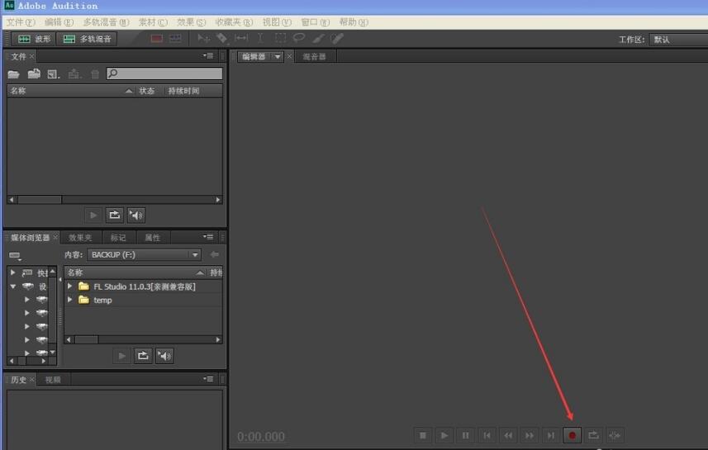Expand the FL Studio 11.0.3 folder

coord(70,287)
